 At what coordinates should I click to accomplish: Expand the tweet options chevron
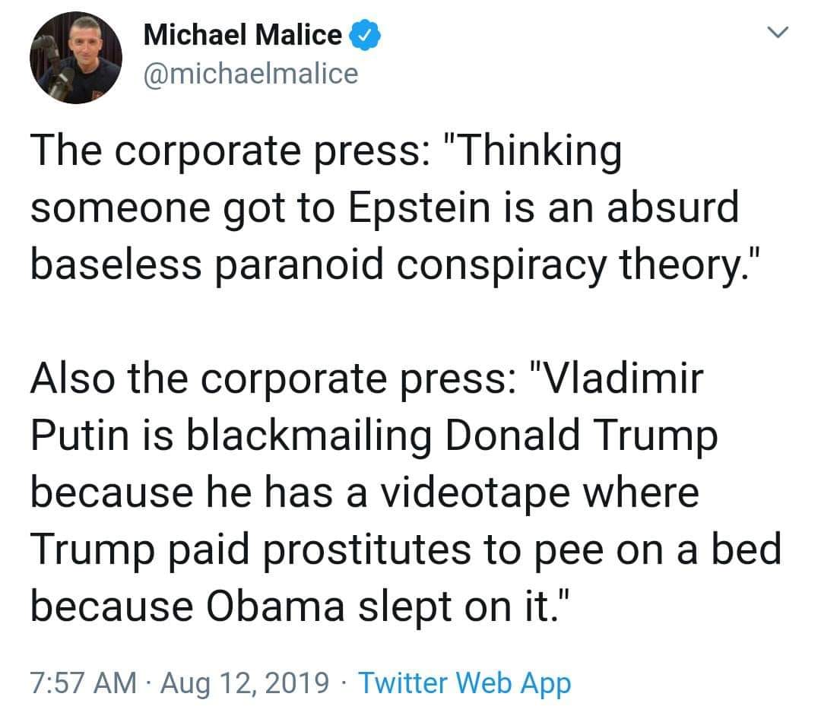778,33
